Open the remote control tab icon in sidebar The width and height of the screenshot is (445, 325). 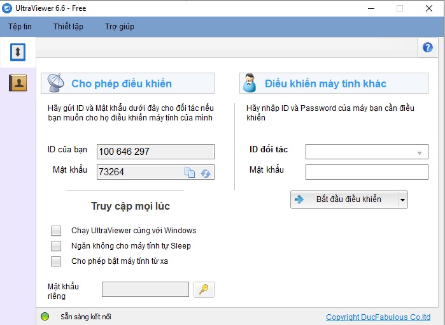18,52
